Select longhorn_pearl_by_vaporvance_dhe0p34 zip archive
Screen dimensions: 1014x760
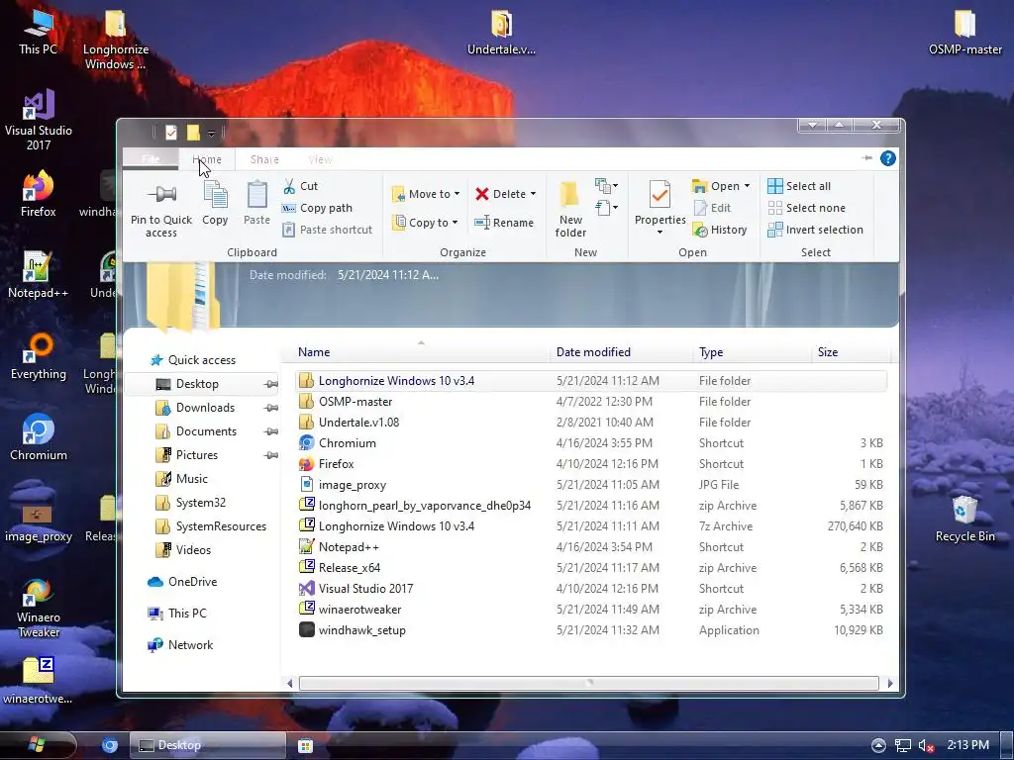pos(591,506)
